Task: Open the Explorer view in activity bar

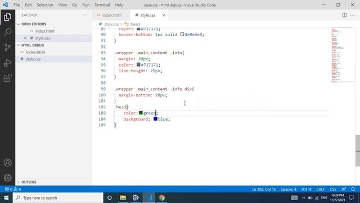Action: coord(7,17)
